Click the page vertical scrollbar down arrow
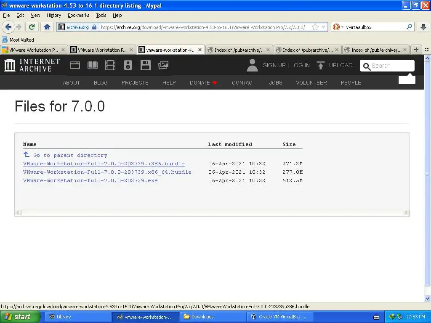Screen dimensions: 431x323 pyautogui.click(x=427, y=298)
